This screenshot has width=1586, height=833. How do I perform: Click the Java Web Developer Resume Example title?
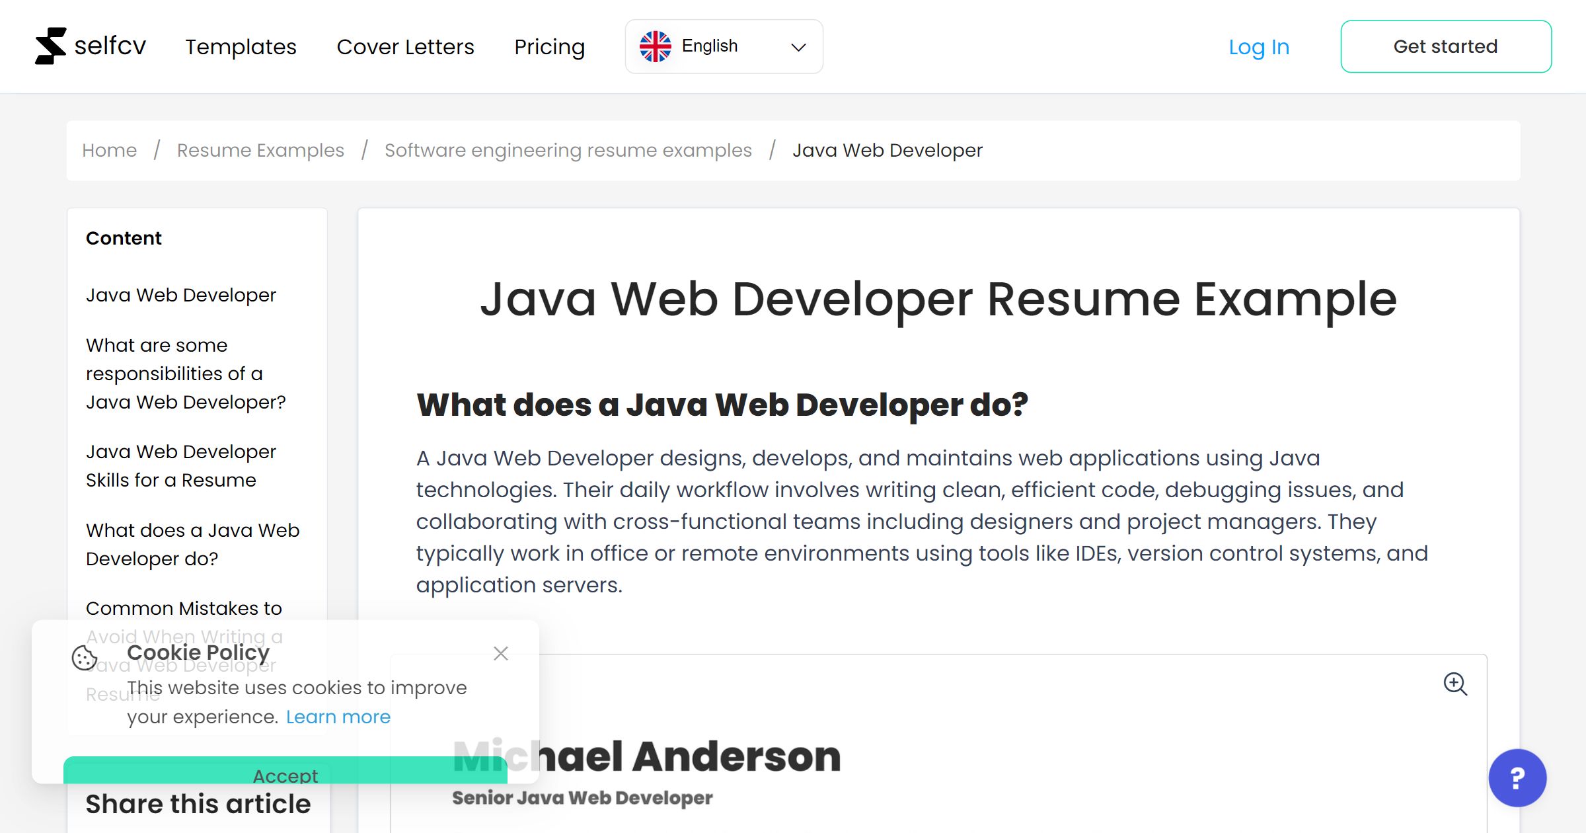(x=938, y=299)
